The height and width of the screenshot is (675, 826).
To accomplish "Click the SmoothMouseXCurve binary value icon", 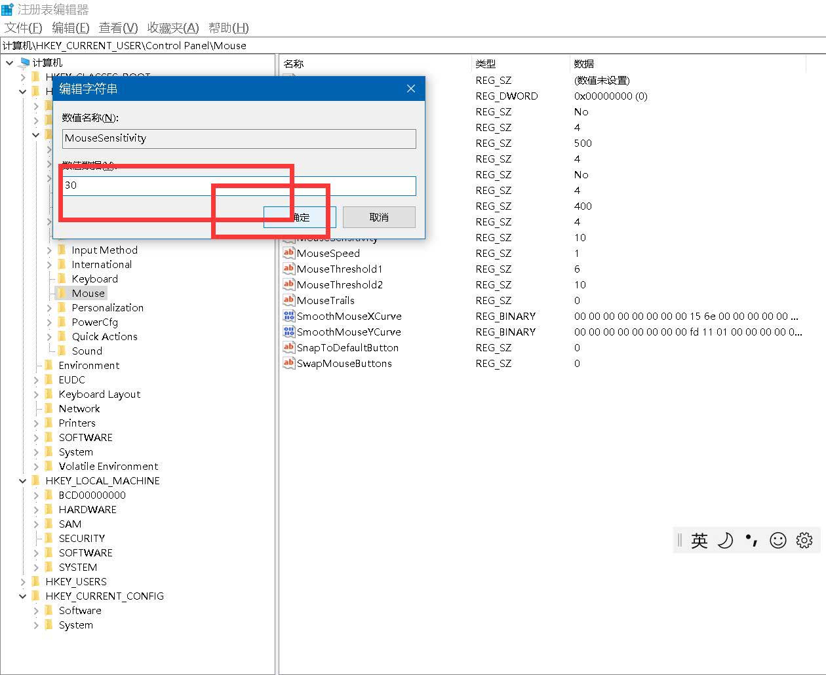I will click(x=288, y=316).
